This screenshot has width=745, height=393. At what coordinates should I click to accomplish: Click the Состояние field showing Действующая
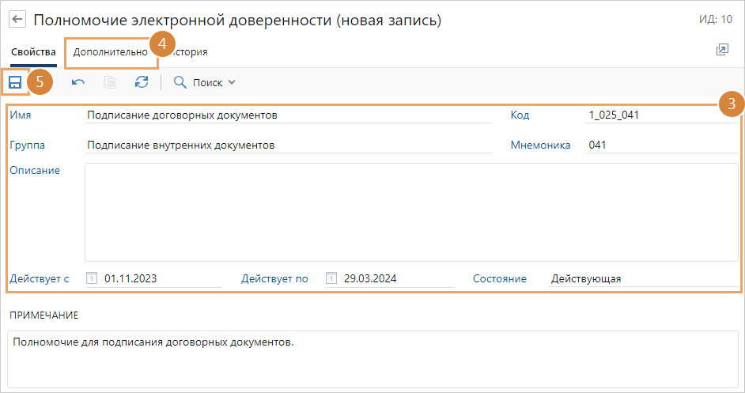642,278
